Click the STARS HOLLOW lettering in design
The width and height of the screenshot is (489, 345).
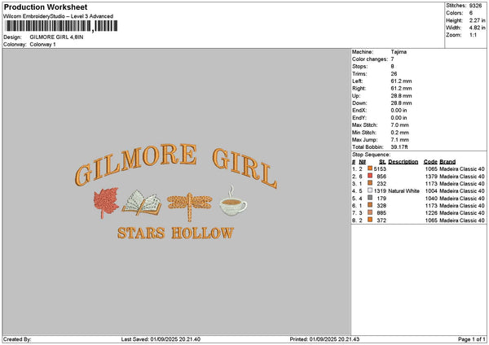[x=175, y=233]
